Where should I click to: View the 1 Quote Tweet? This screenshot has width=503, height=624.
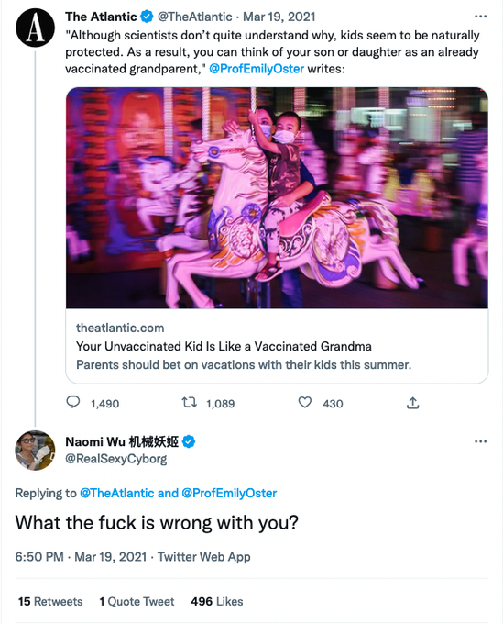click(137, 601)
